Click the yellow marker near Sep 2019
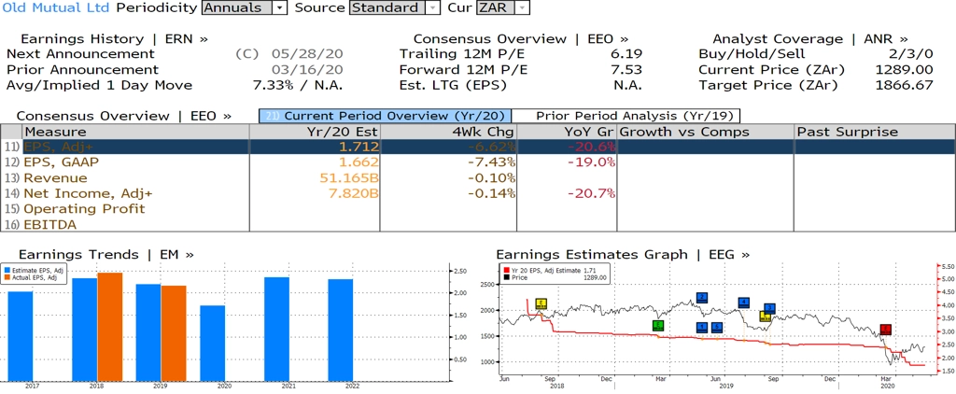956x394 pixels. point(765,317)
